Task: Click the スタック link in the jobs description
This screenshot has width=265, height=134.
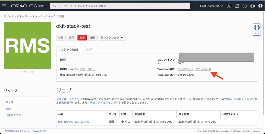Action: click(74, 99)
